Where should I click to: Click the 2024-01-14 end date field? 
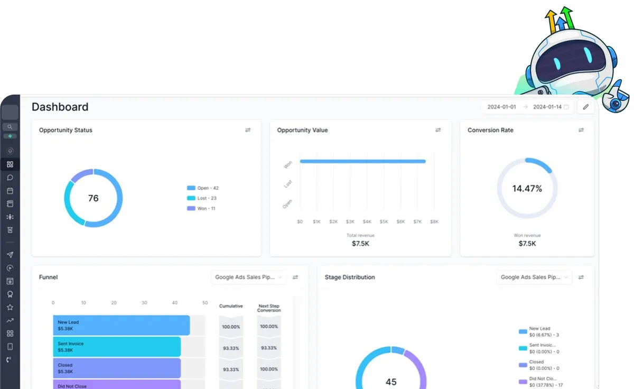[547, 107]
